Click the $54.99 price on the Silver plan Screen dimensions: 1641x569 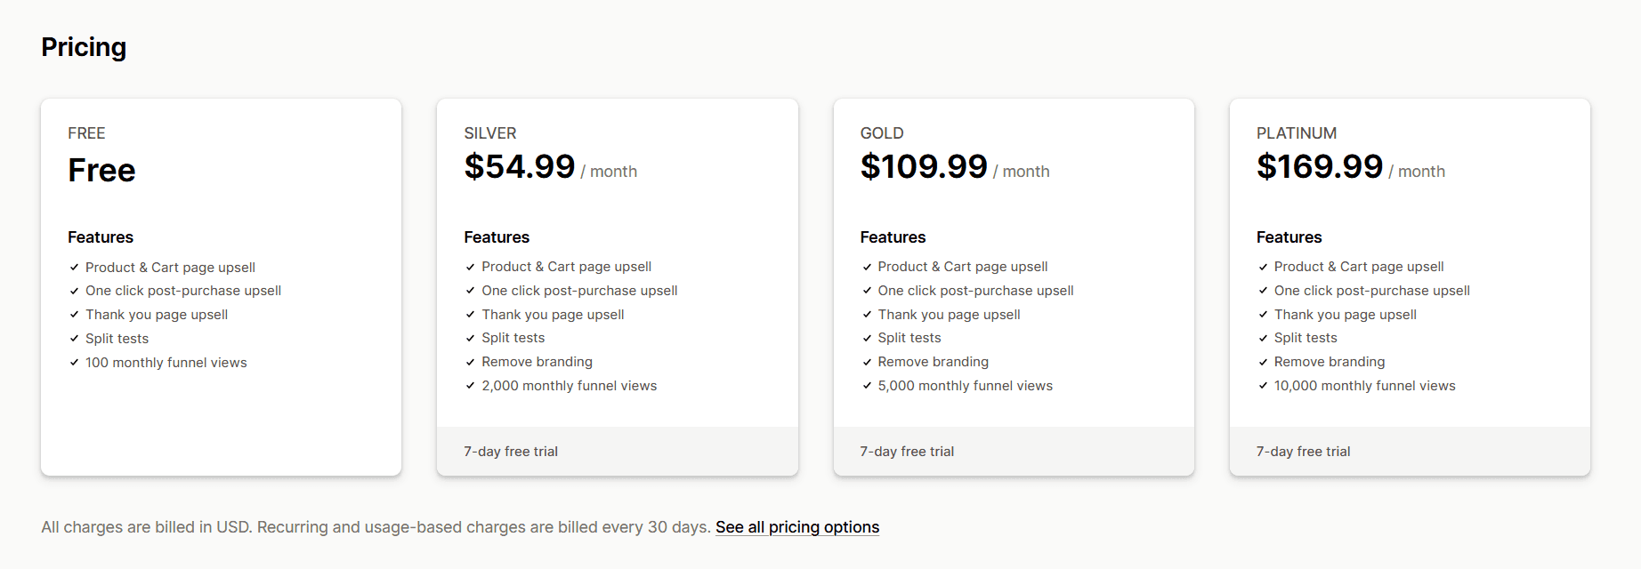[520, 165]
